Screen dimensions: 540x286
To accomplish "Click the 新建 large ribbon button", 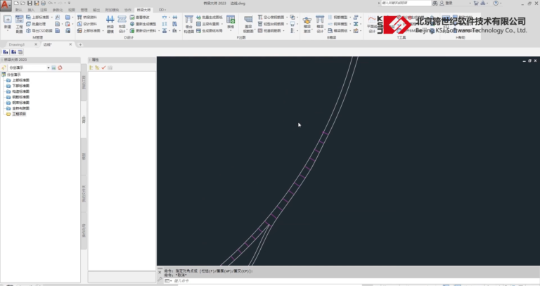I will pyautogui.click(x=8, y=22).
